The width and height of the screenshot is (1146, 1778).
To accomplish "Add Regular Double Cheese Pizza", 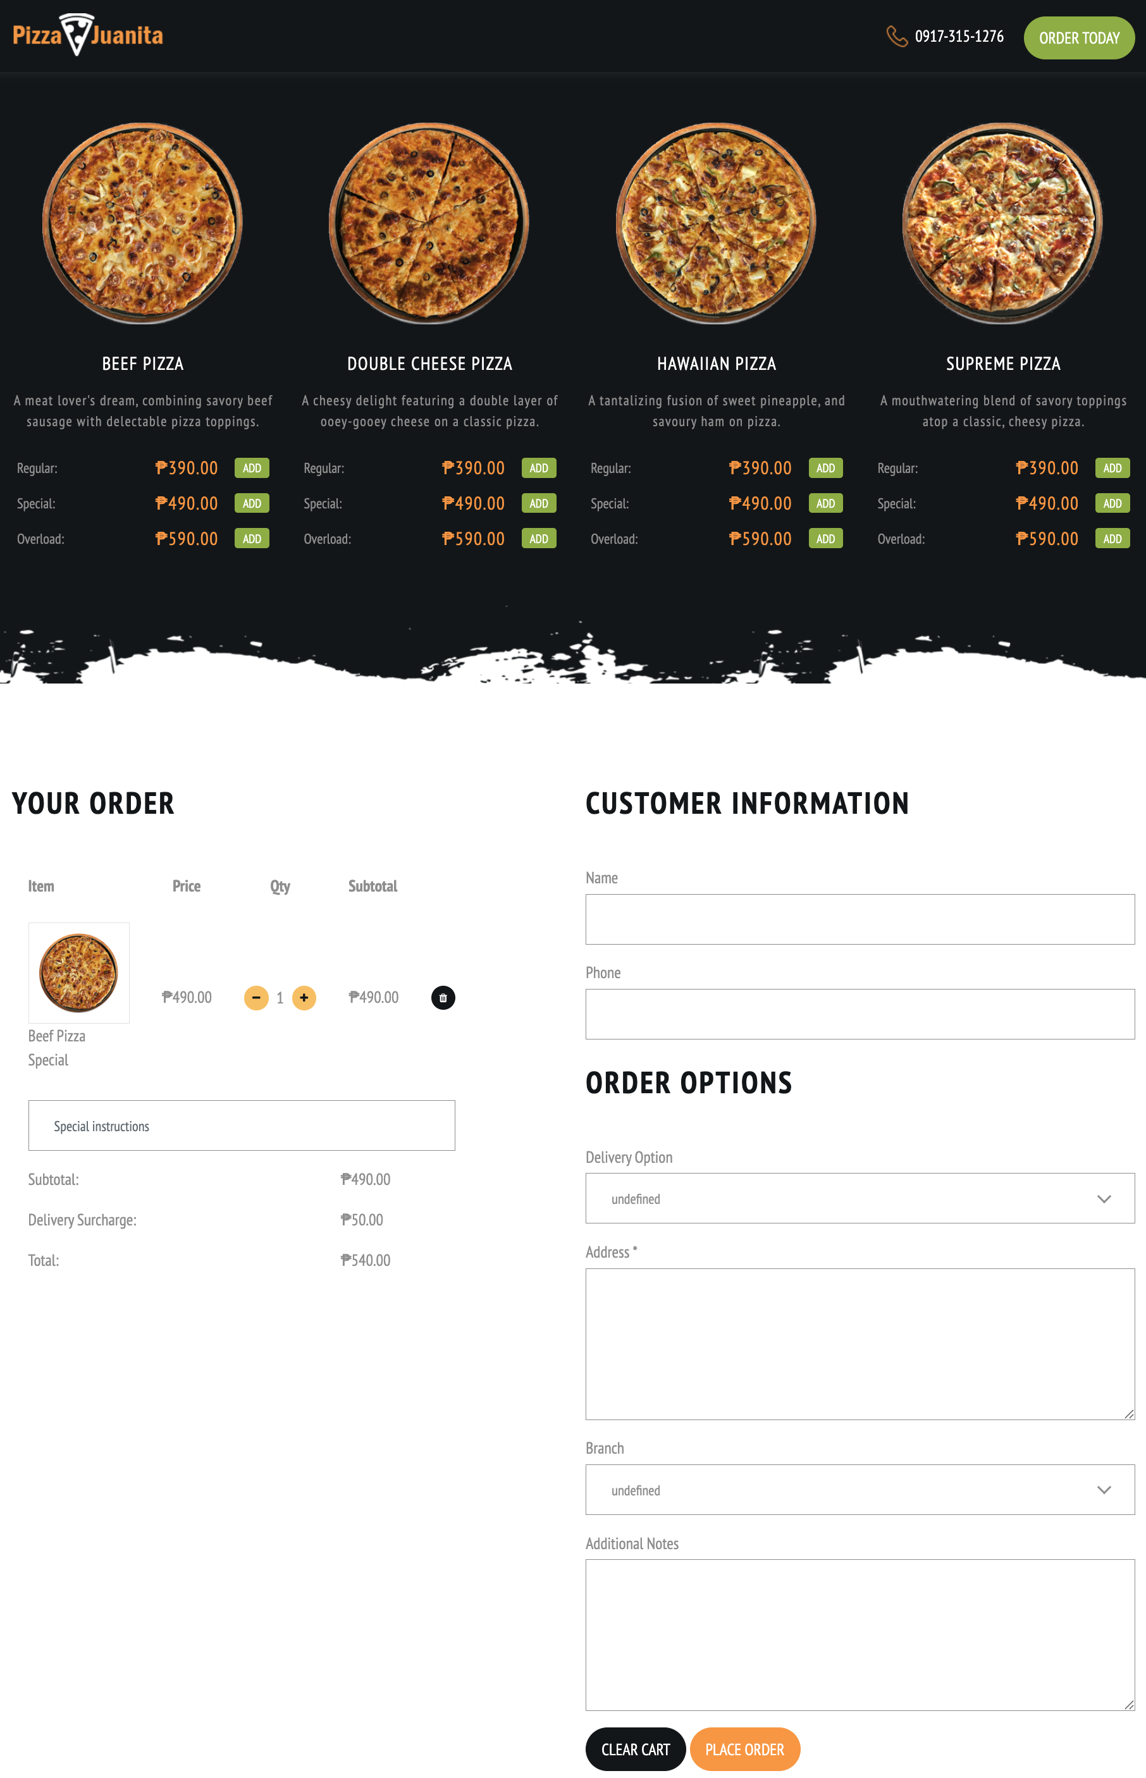I will pyautogui.click(x=539, y=468).
